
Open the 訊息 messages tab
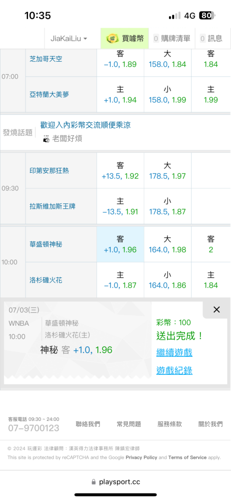coord(211,39)
